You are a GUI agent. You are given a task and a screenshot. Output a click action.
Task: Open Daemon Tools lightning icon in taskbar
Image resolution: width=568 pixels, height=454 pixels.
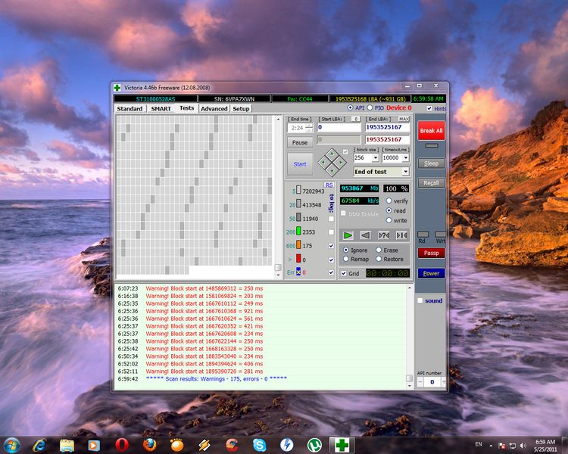287,445
